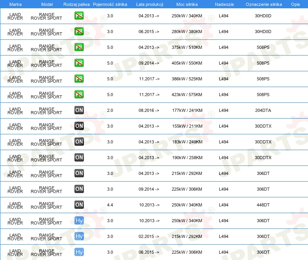308x260 pixels.
Task: Click the Rodzaj paliwa column header
Action: (x=76, y=4)
